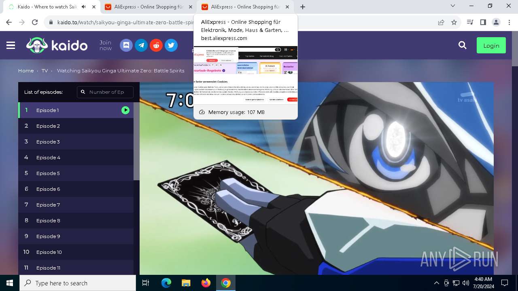Switch to the first AliExpress tab

click(x=148, y=7)
